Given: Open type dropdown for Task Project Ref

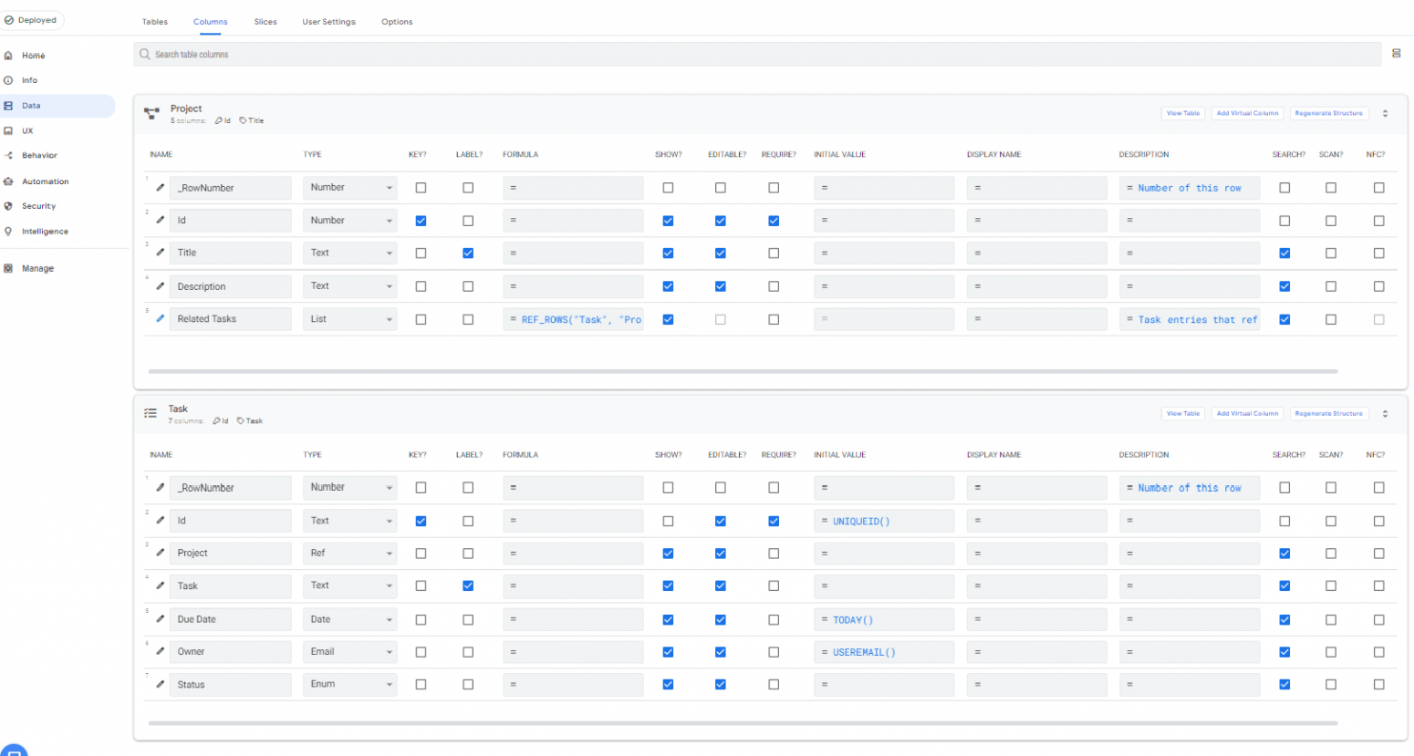Looking at the screenshot, I should tap(350, 554).
